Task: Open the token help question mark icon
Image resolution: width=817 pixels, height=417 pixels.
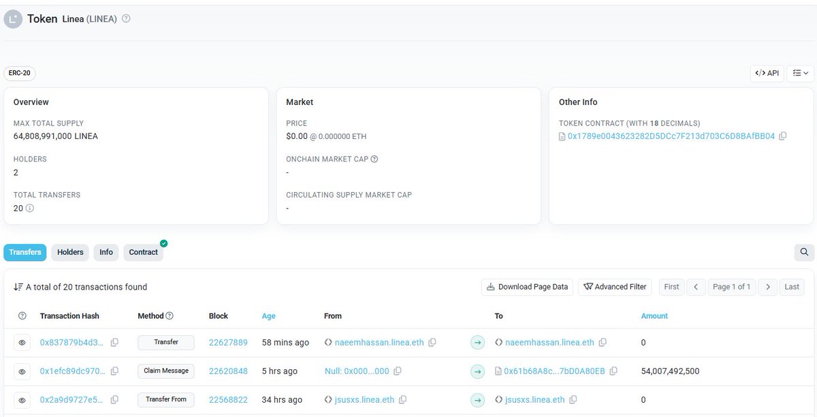Action: coord(126,19)
